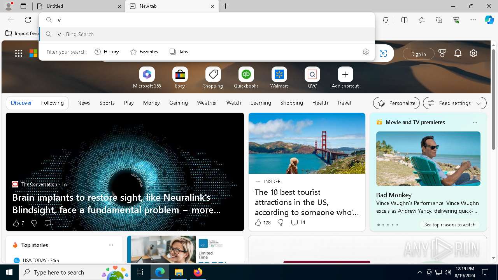Click the Personalize button
Viewport: 498px width, 280px height.
tap(396, 103)
